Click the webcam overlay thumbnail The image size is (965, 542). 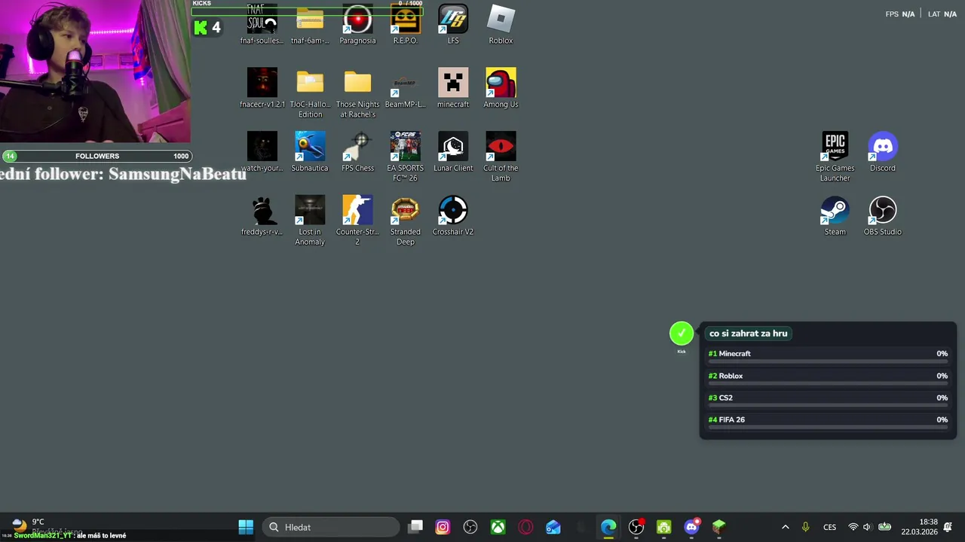(95, 72)
